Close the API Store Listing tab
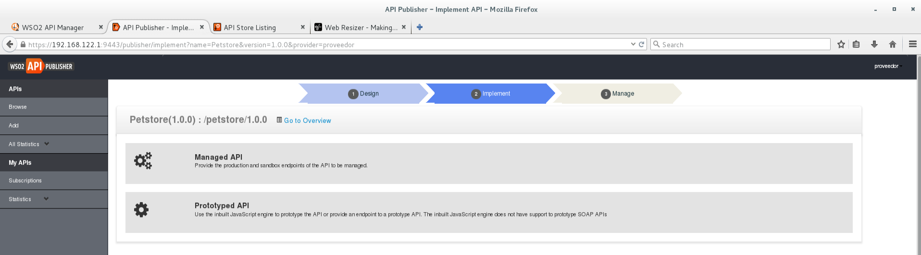 pos(303,27)
